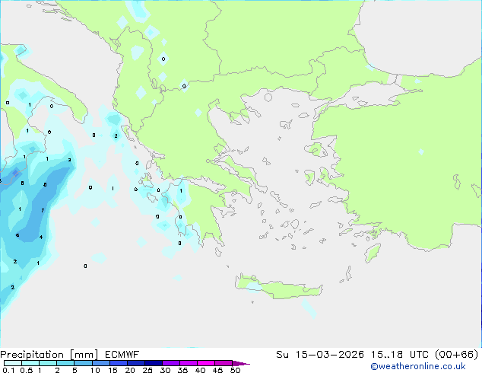This screenshot has height=373, width=482.
Task: Select the bright magenta 40–45 mm legend swatch
Action: point(206,363)
